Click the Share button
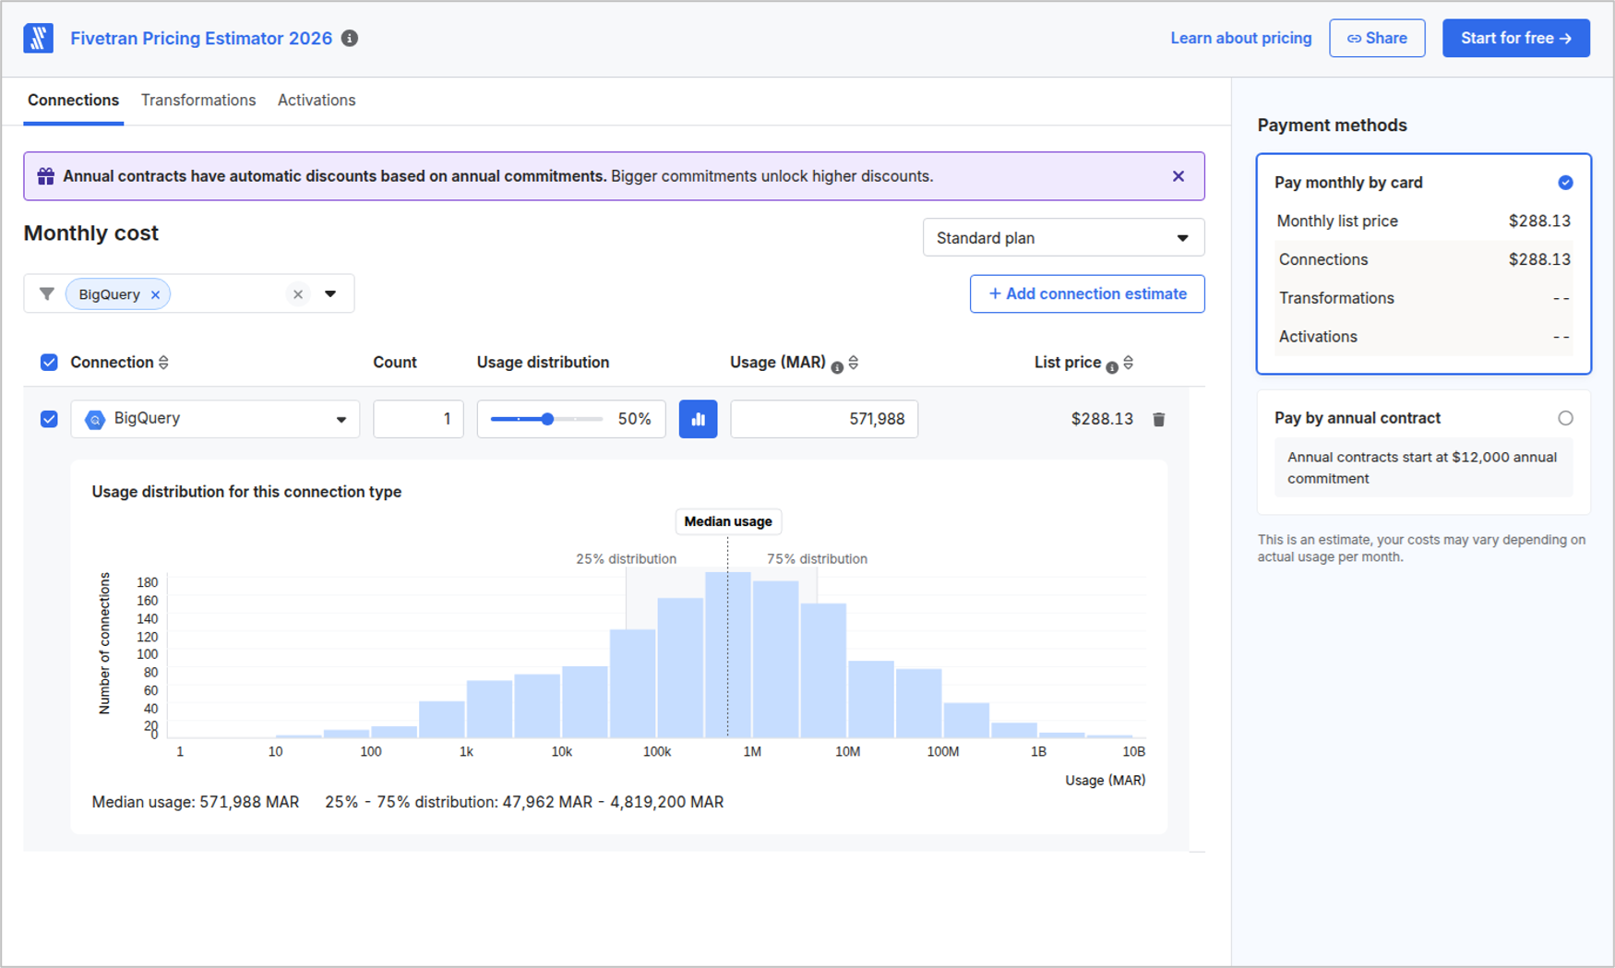Viewport: 1615px width, 968px height. click(1377, 38)
